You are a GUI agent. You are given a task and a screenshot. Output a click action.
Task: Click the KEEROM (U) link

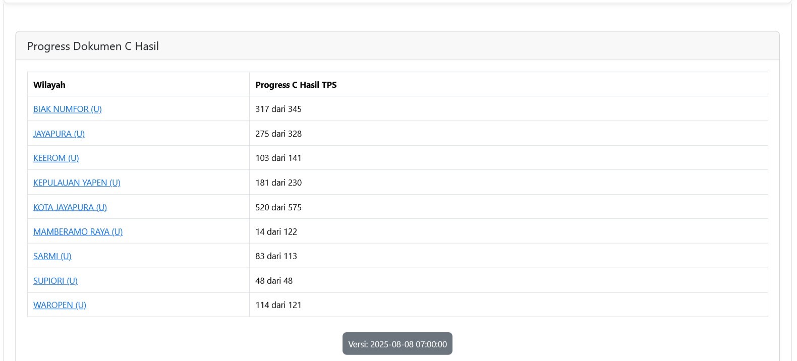tap(56, 158)
